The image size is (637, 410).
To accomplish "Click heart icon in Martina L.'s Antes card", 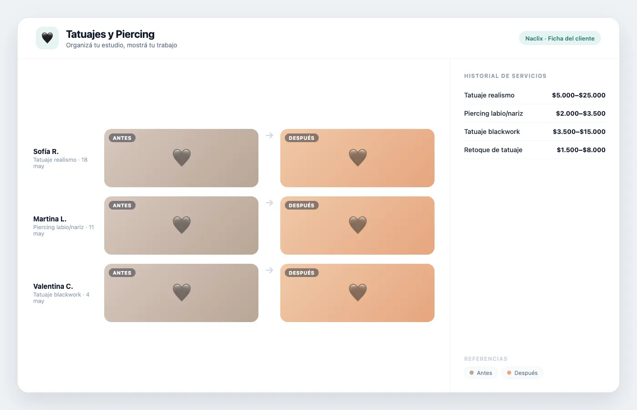I will point(182,225).
